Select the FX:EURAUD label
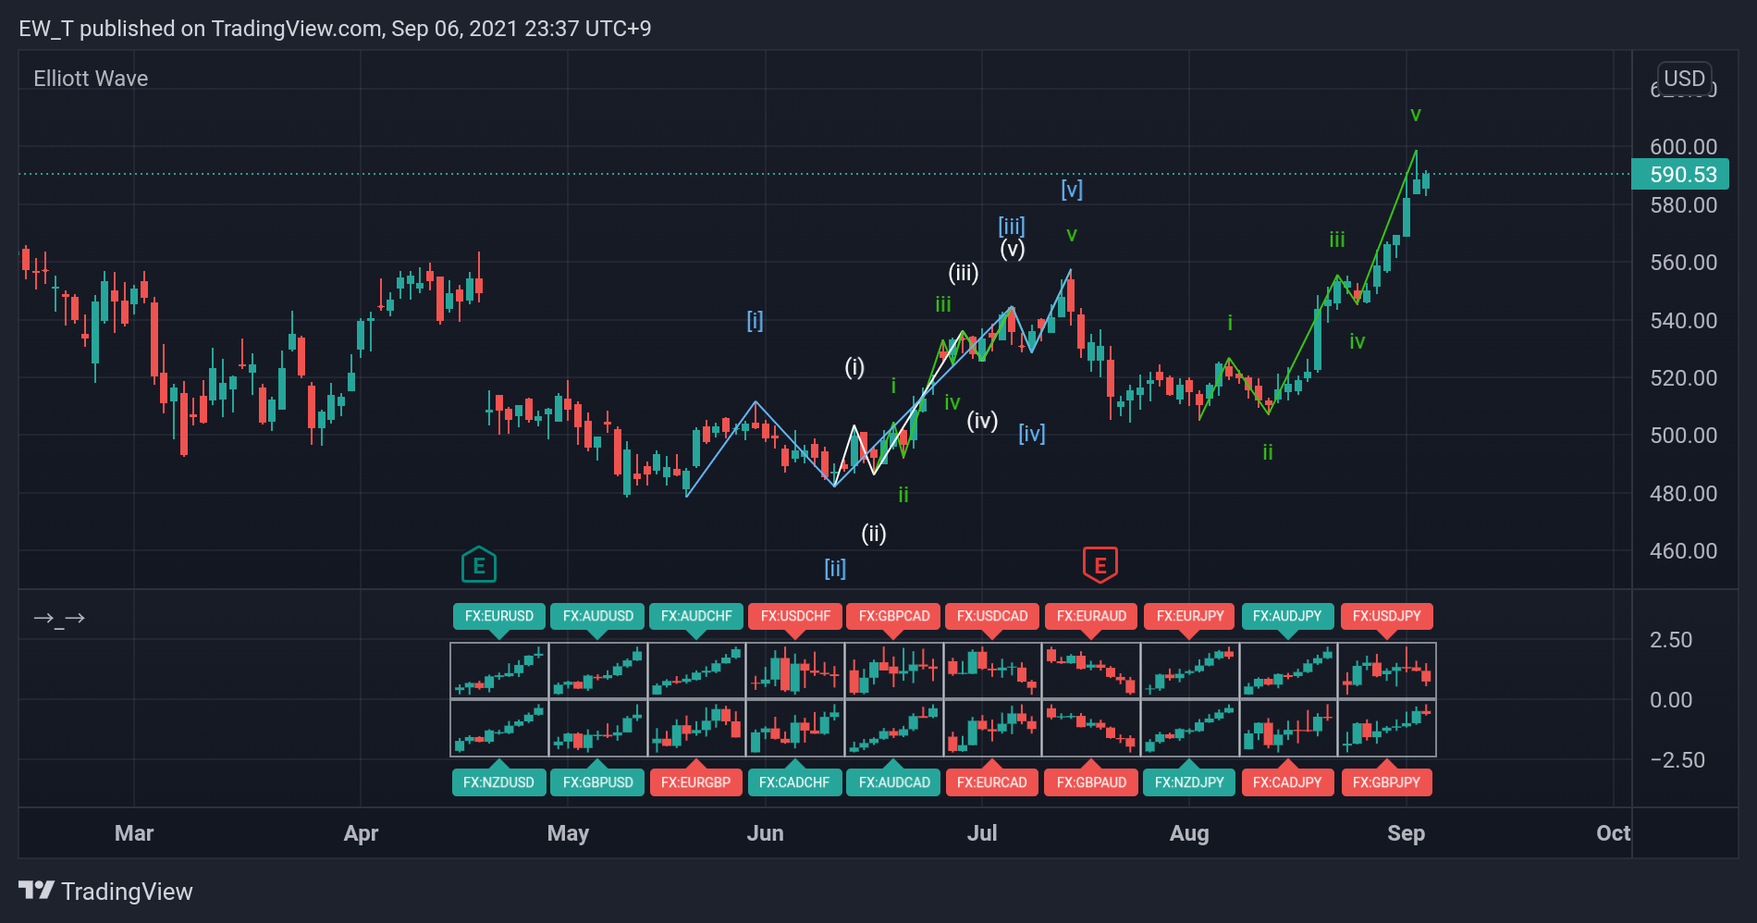 pos(1091,616)
